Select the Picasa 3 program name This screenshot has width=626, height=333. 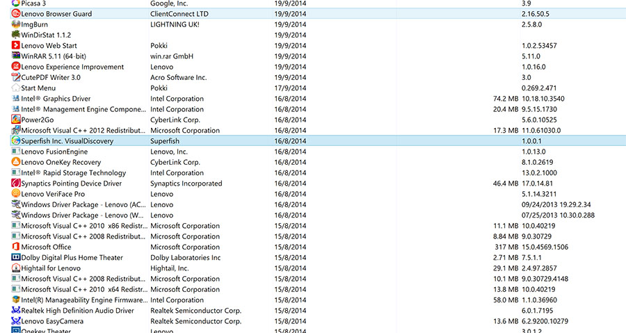pos(33,3)
